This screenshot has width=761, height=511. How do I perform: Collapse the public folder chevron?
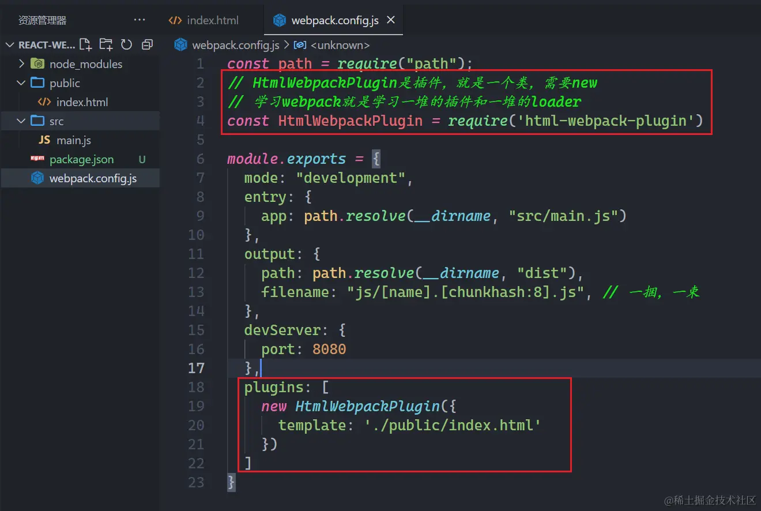[22, 82]
